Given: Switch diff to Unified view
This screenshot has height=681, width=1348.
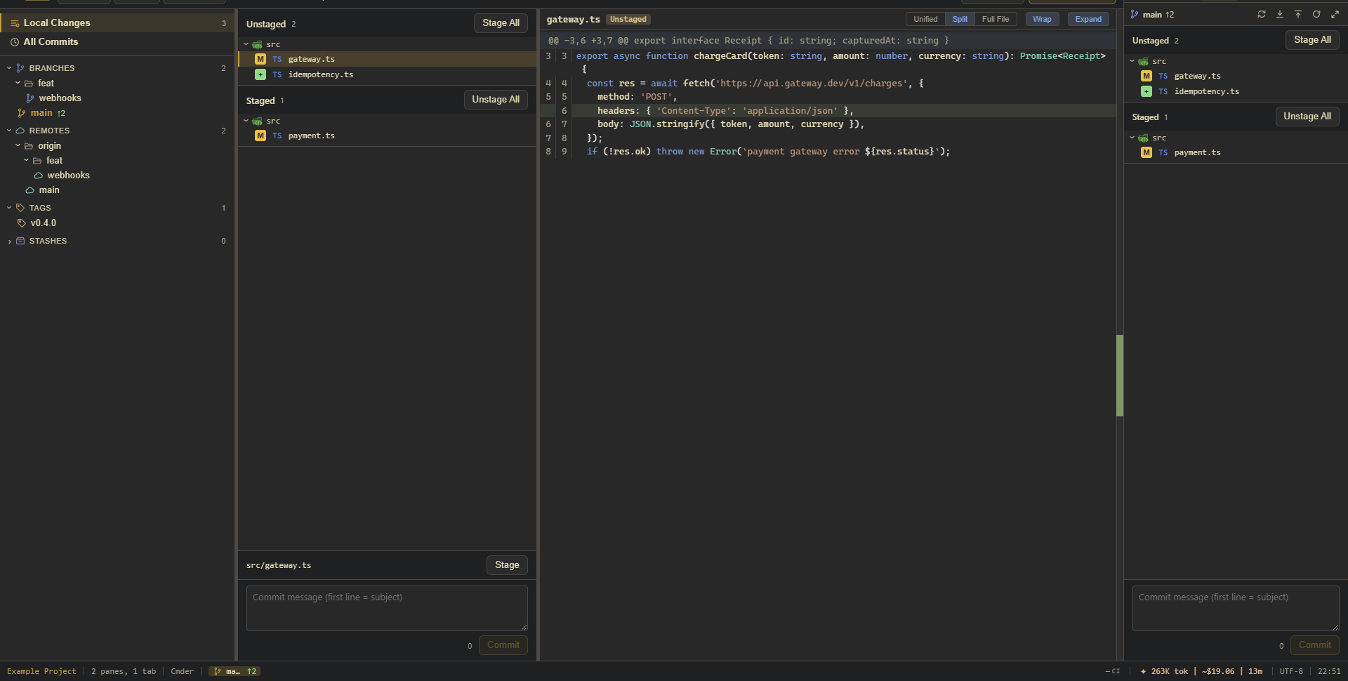Looking at the screenshot, I should tap(925, 19).
